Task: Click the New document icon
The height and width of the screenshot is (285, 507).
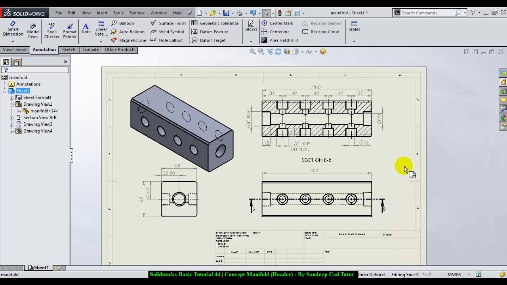Action: point(200,13)
